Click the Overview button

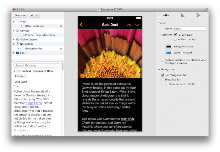click(20, 15)
